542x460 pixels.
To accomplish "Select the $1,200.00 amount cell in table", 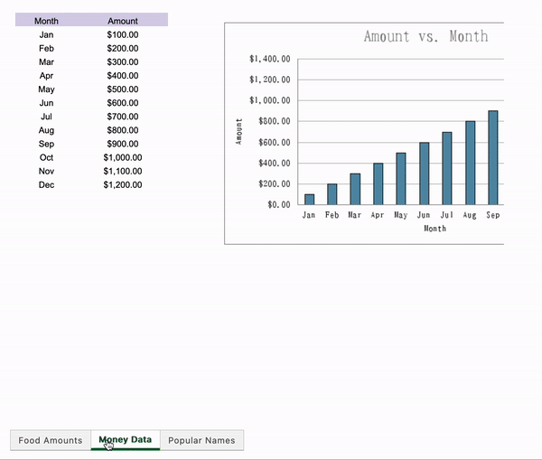I will point(123,185).
